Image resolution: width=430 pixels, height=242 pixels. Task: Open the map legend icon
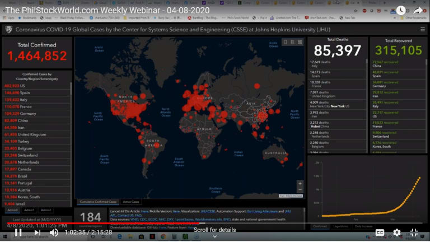pos(292,42)
